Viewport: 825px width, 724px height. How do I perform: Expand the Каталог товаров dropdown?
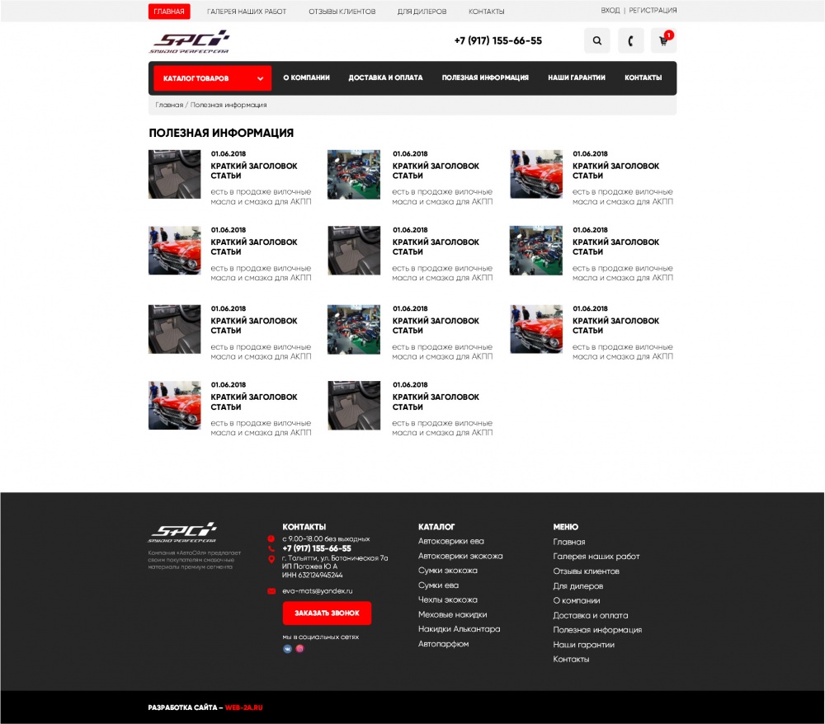coord(212,78)
